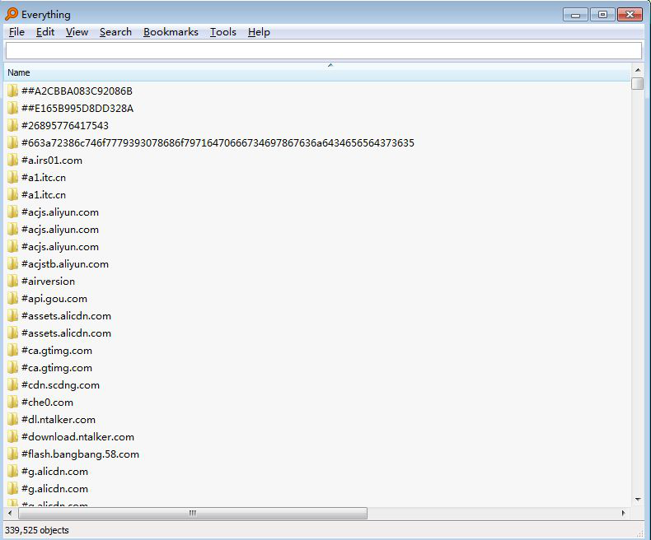Select the #acjstb.aliyun.com entry
This screenshot has width=651, height=540.
[65, 263]
